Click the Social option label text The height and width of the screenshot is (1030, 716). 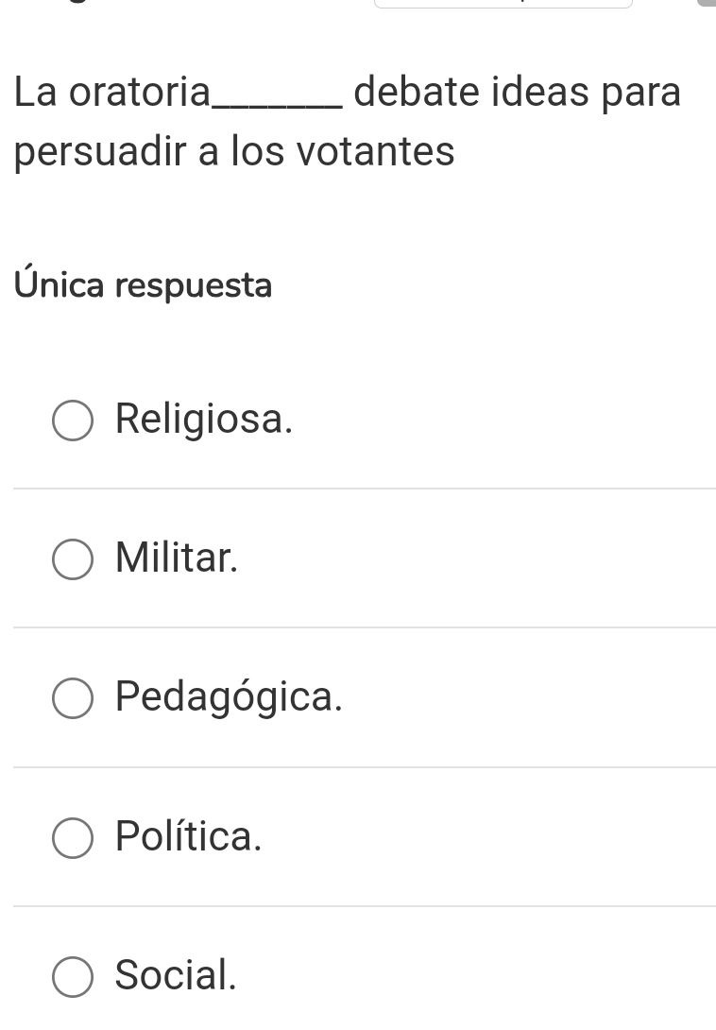coord(176,975)
